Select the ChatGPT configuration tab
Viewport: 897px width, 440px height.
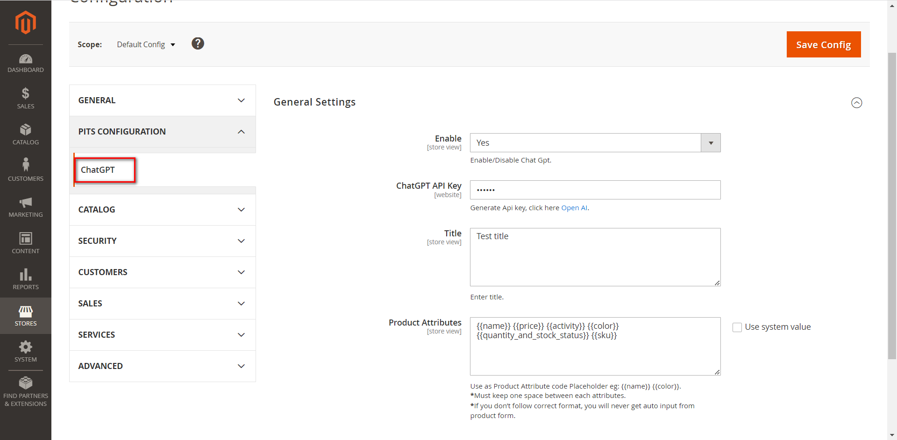(x=98, y=170)
